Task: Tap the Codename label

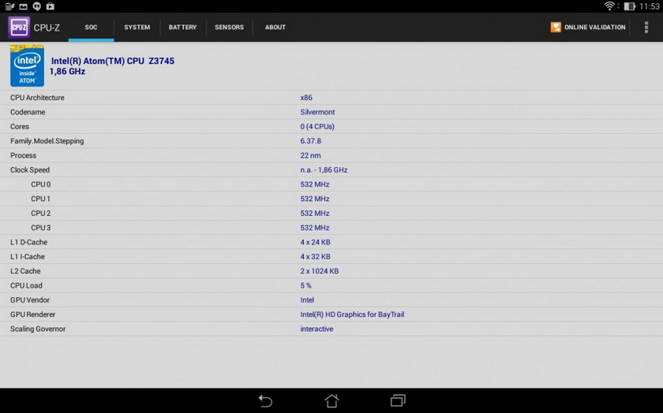Action: point(28,112)
